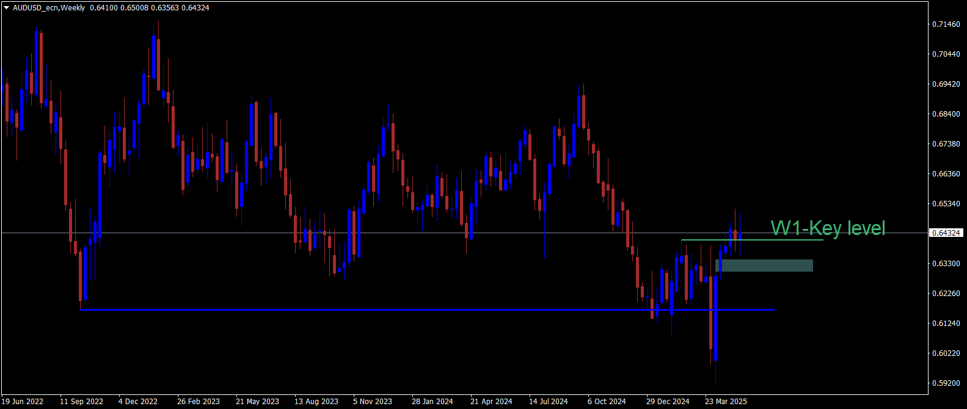967x409 pixels.
Task: Click the 21 May 2023 date label
Action: pyautogui.click(x=257, y=402)
